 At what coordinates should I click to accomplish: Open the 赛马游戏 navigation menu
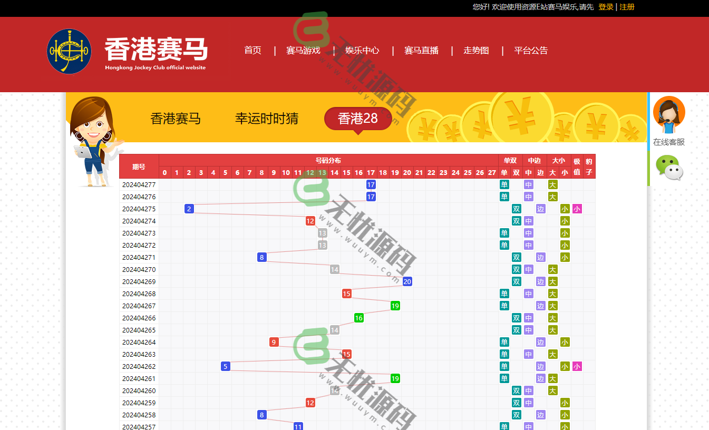click(303, 51)
